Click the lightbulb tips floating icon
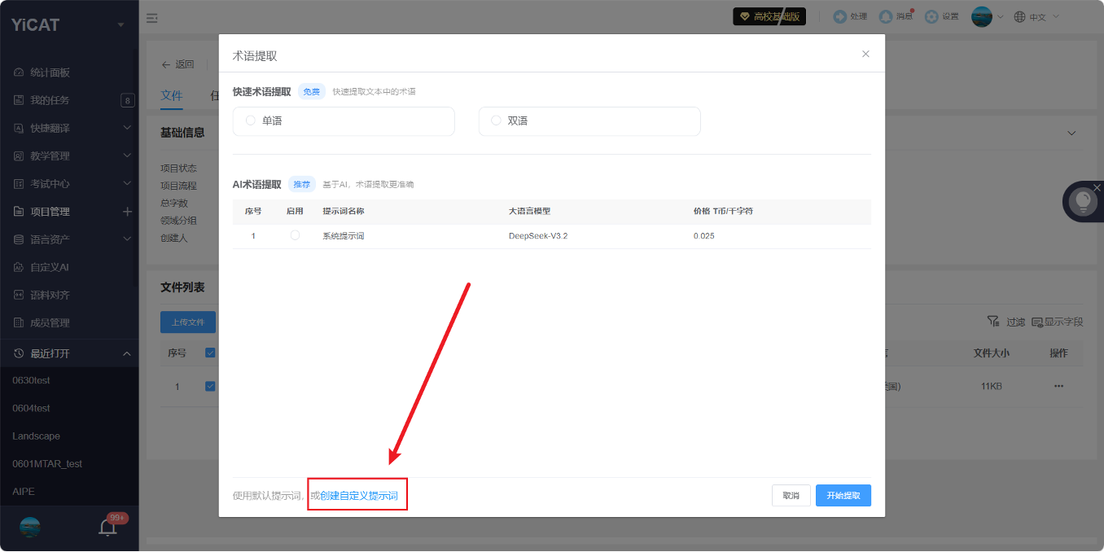This screenshot has width=1104, height=552. pos(1083,201)
